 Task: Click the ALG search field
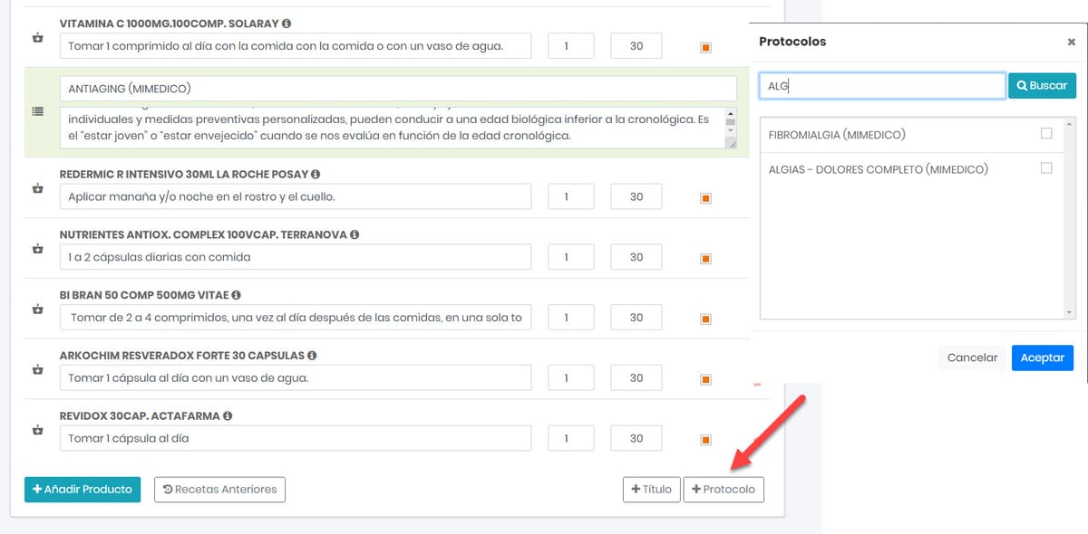tap(879, 85)
